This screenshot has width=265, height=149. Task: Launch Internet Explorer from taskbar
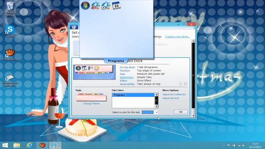click(29, 145)
